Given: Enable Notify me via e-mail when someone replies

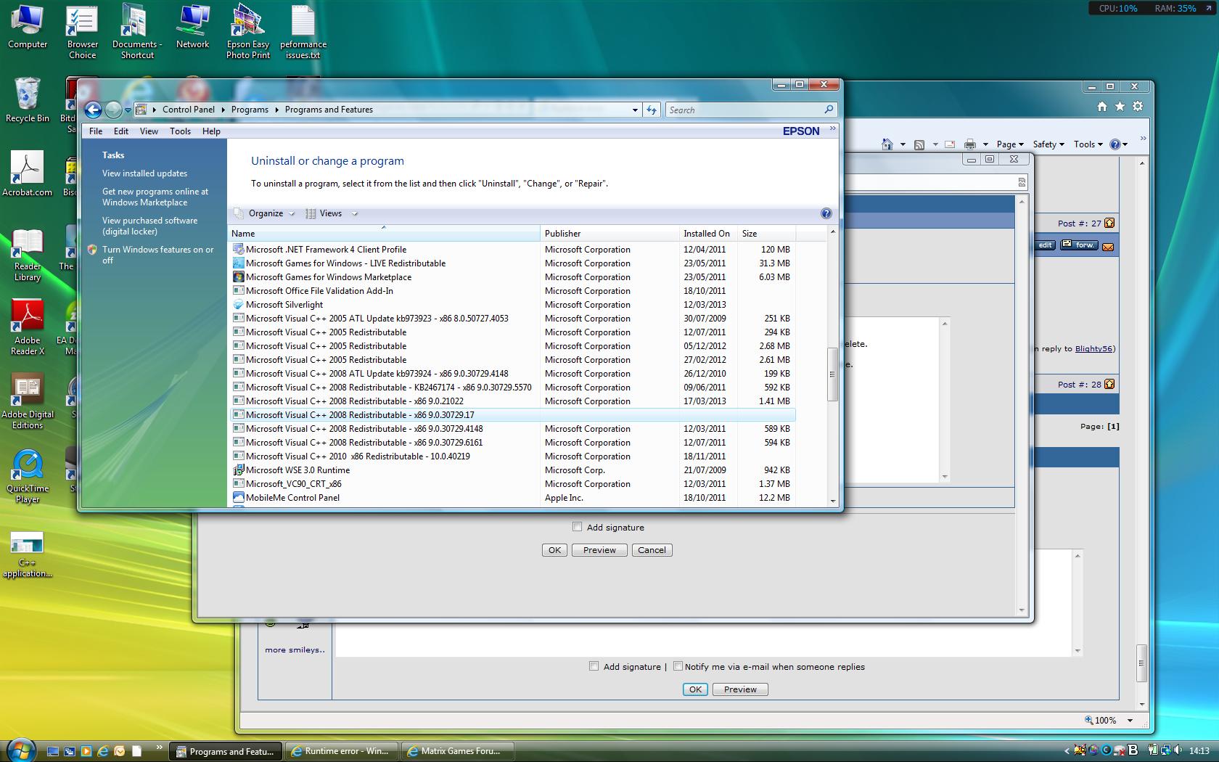Looking at the screenshot, I should (x=678, y=666).
